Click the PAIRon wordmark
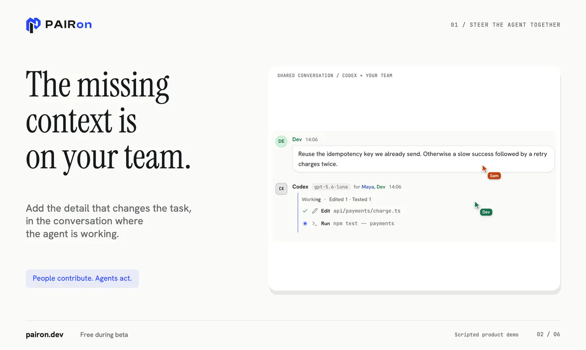Screen dimensions: 586x350 68,25
